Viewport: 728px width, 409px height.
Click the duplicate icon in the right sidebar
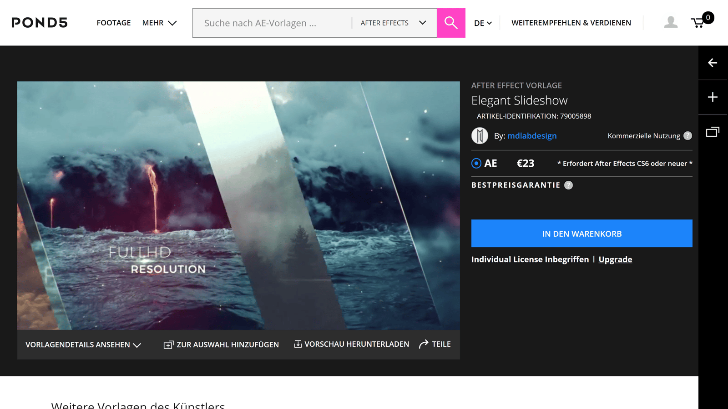(713, 131)
